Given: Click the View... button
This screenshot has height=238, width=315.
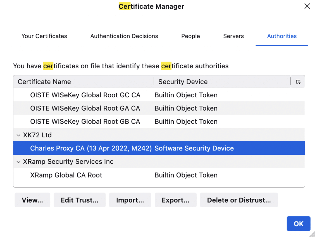Looking at the screenshot, I should [32, 200].
